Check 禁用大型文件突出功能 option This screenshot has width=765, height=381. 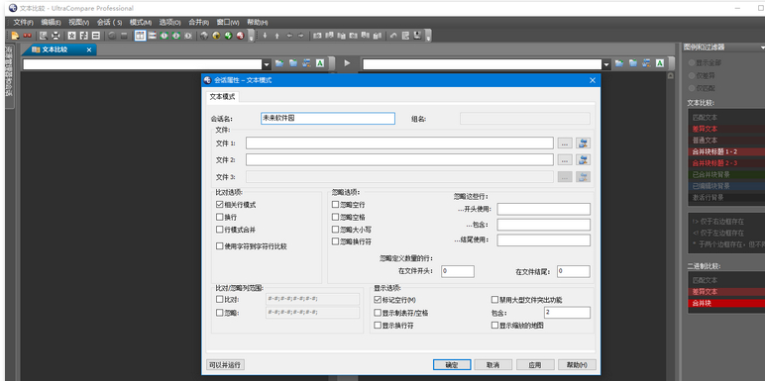[x=494, y=300]
